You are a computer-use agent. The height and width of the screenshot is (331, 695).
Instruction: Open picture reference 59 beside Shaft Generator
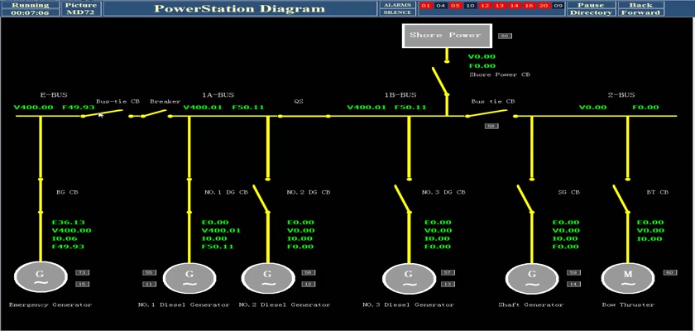573,272
